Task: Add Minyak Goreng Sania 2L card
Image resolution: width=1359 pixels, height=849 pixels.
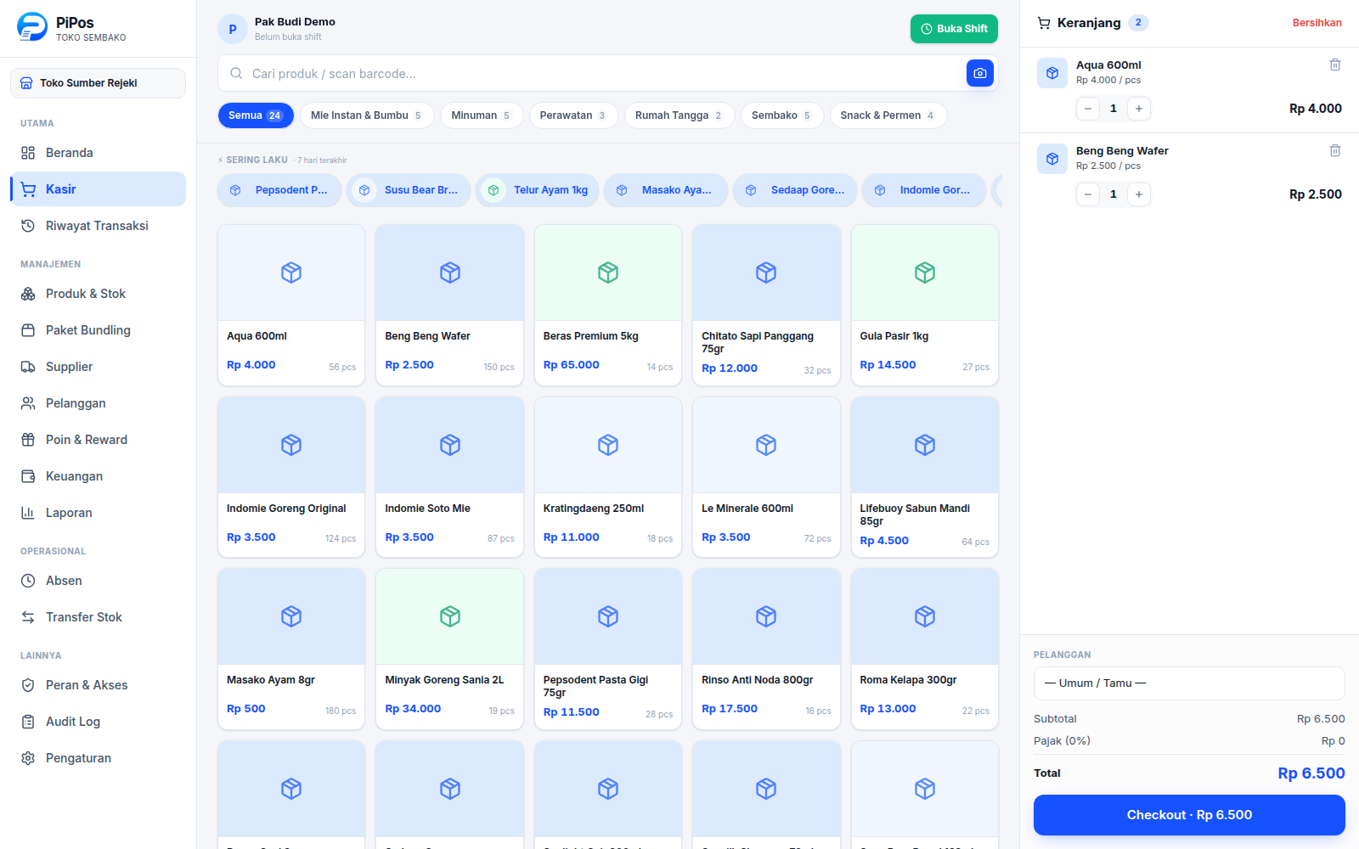Action: coord(450,649)
